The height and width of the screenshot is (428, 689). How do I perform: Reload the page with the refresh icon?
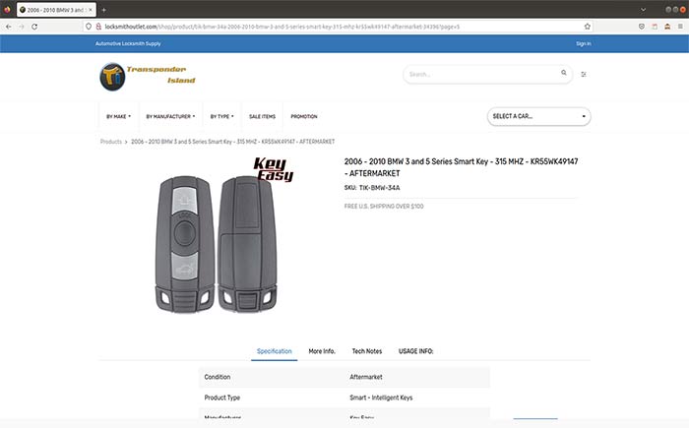point(34,27)
